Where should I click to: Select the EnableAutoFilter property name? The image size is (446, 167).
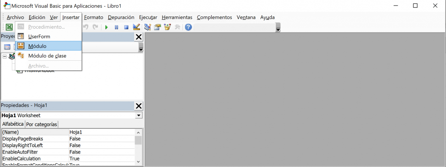coord(35,152)
